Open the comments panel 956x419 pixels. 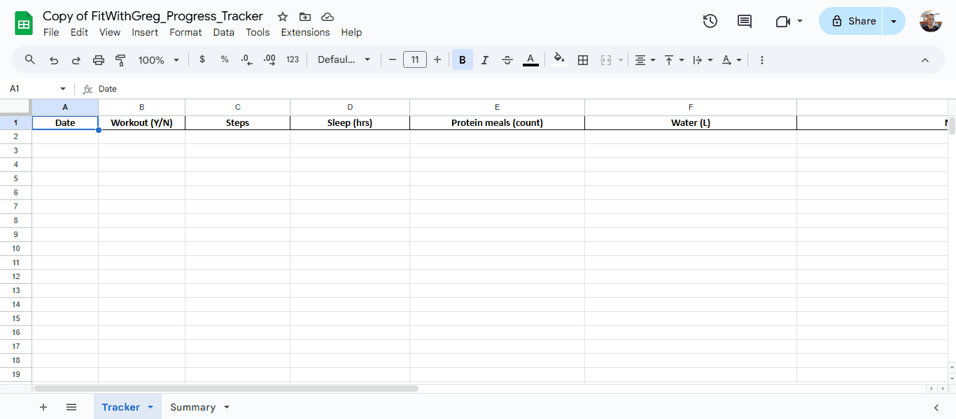pyautogui.click(x=744, y=21)
